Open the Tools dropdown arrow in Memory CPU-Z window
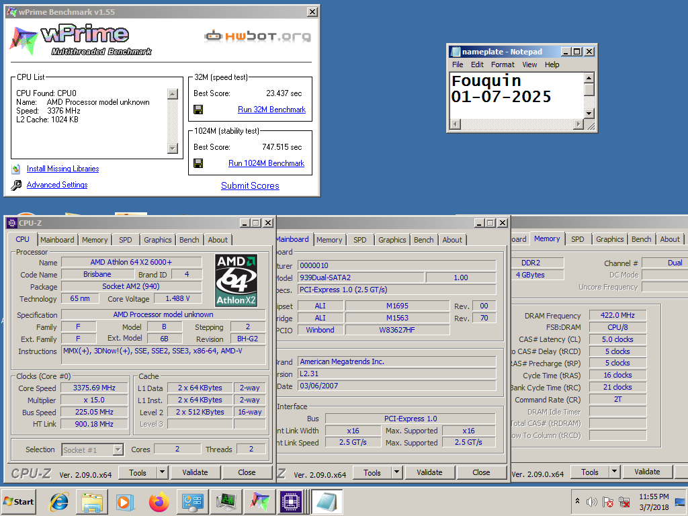 click(614, 472)
